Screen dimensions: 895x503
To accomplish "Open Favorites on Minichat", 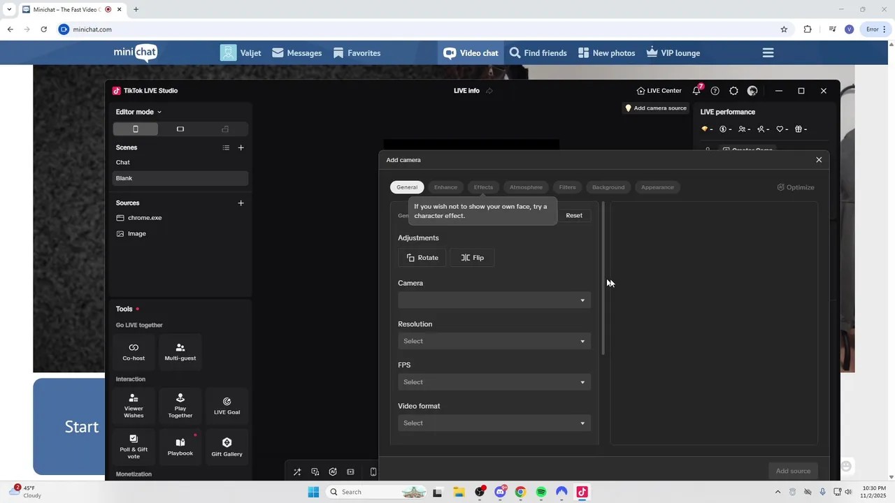I will point(357,53).
